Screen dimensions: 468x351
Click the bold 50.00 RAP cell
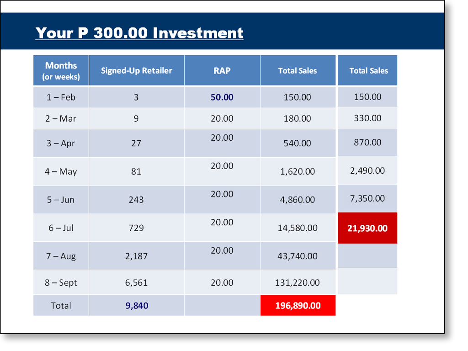[222, 97]
